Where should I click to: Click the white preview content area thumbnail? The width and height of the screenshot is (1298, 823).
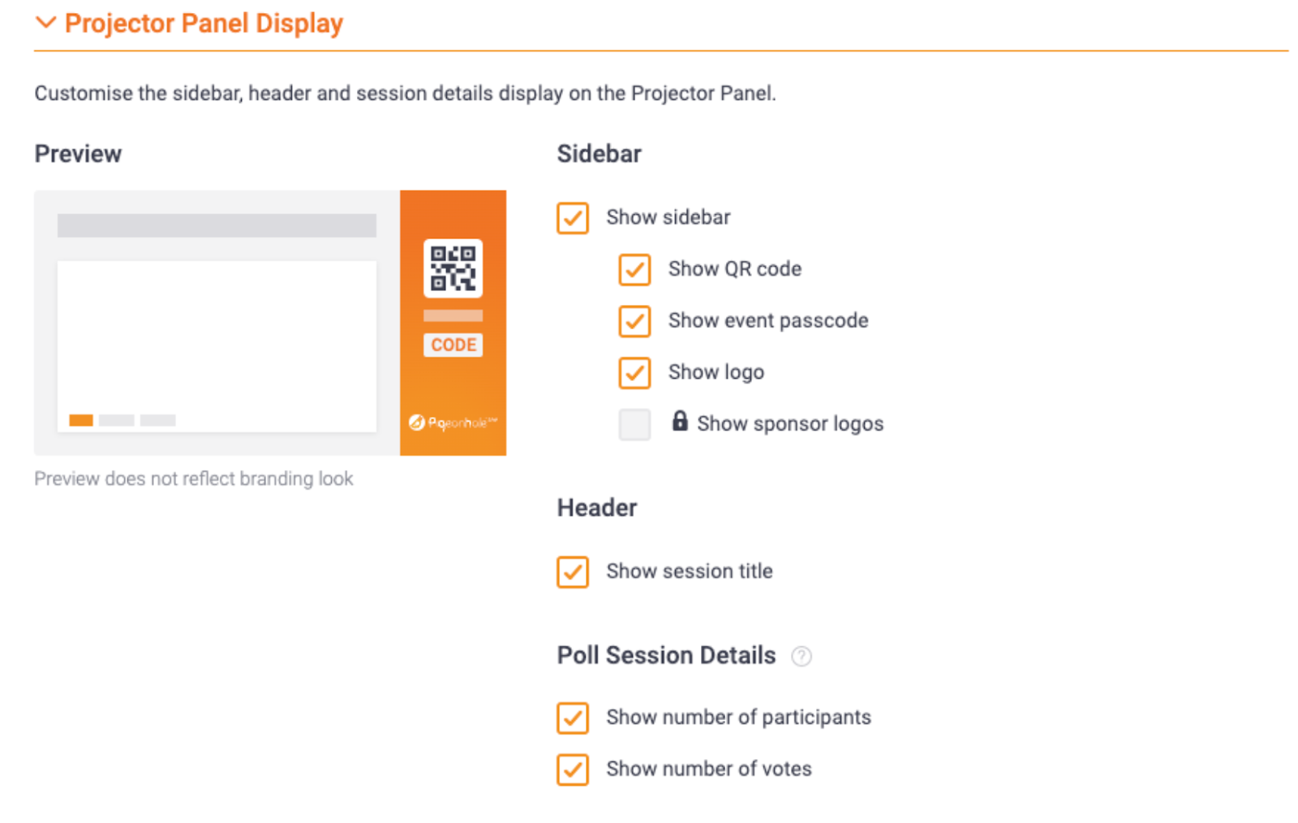tap(216, 346)
